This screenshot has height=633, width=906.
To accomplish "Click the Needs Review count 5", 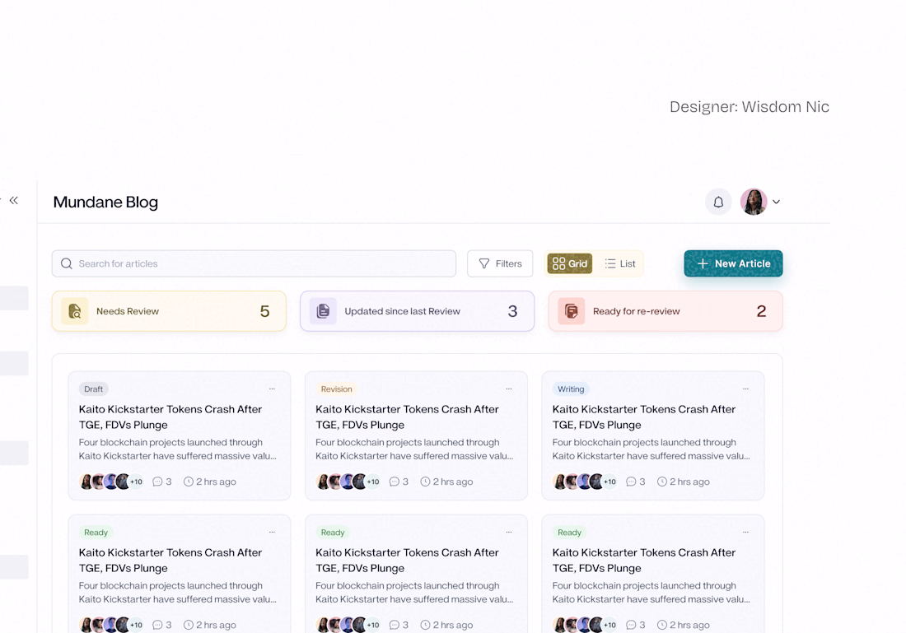I will 264,312.
